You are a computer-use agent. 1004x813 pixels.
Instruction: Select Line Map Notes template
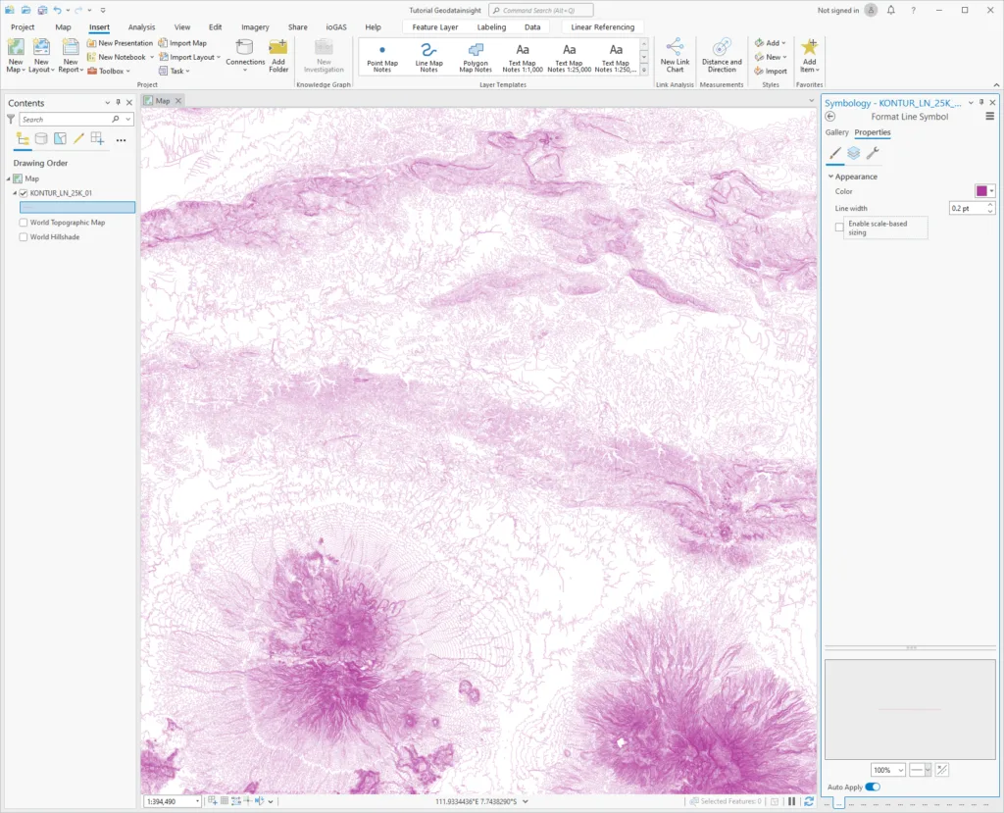tap(429, 57)
